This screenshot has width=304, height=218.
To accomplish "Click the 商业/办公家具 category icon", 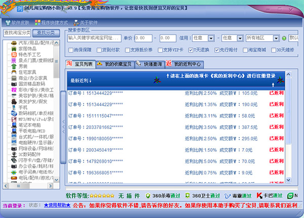I will pyautogui.click(x=14, y=78).
